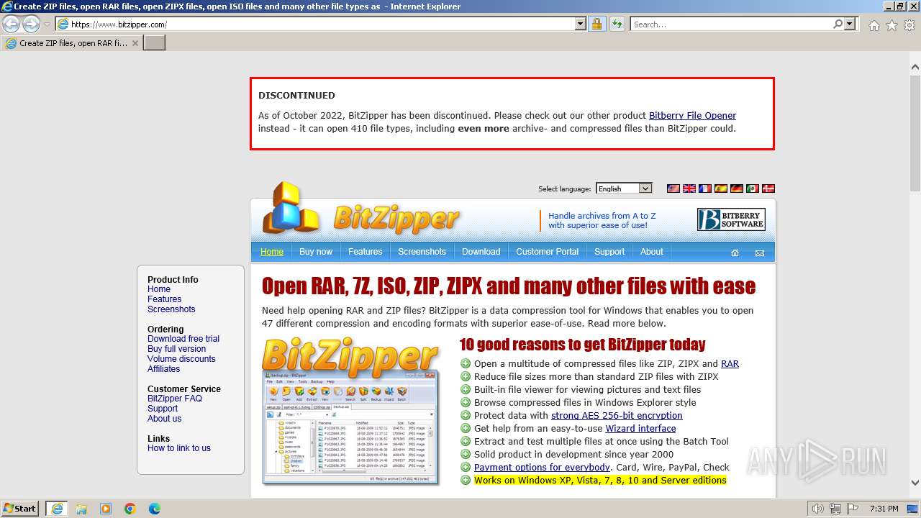Open About us in sidebar

tap(165, 419)
